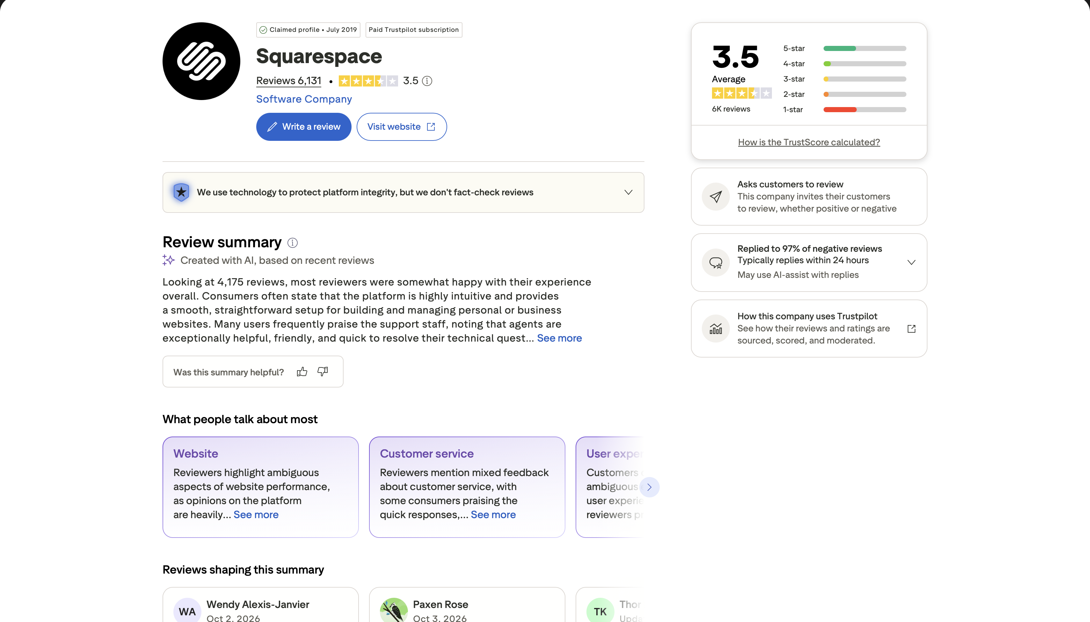Click the AI sparkle icon under Review summary
The image size is (1090, 622).
pos(168,260)
